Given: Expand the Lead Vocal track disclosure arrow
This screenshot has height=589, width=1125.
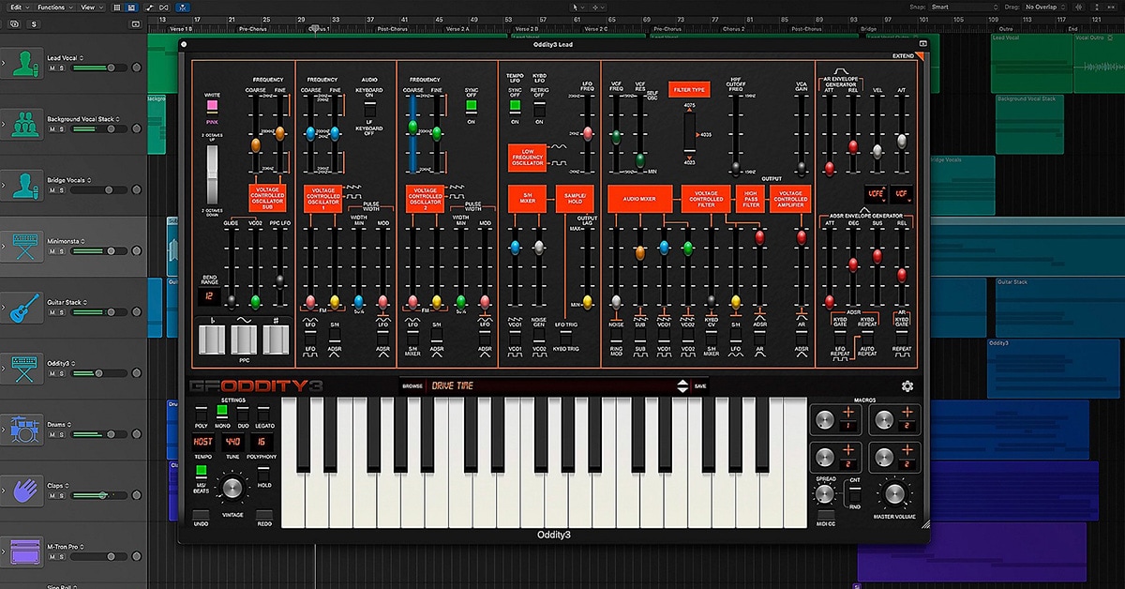Looking at the screenshot, I should point(4,65).
